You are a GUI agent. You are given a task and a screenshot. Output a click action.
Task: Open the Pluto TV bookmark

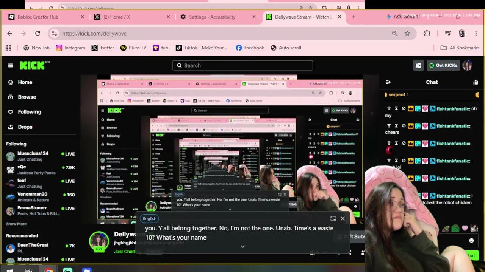click(133, 48)
